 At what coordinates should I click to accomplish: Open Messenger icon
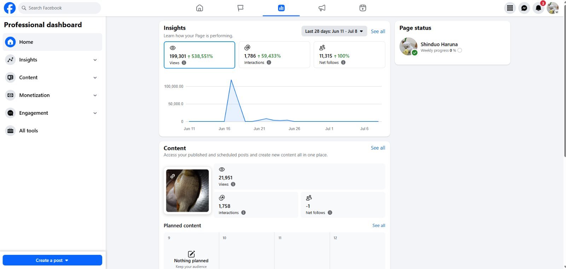[524, 8]
